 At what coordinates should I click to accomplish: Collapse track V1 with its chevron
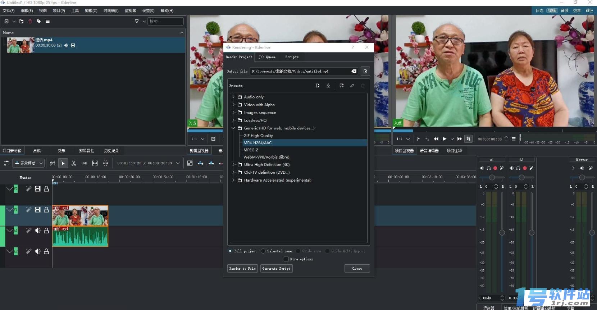coord(9,210)
